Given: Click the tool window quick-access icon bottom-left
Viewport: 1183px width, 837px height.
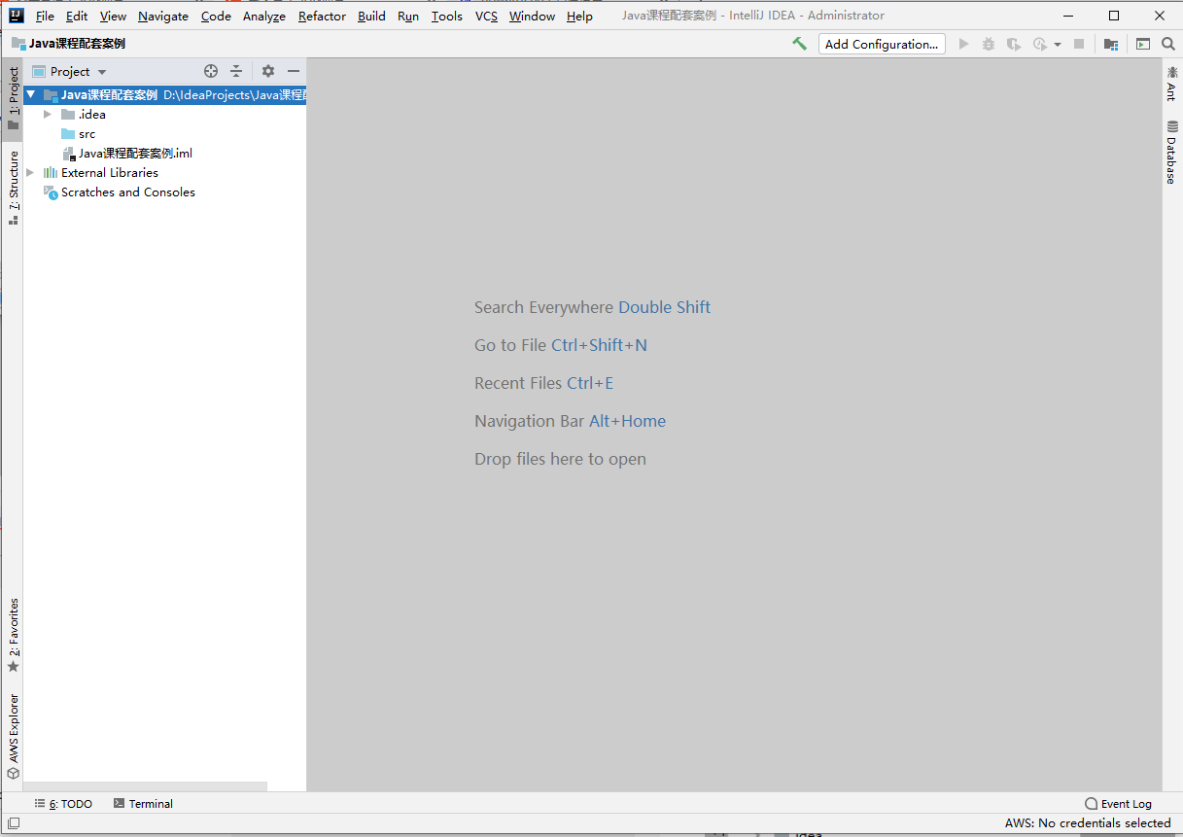Looking at the screenshot, I should click(14, 823).
